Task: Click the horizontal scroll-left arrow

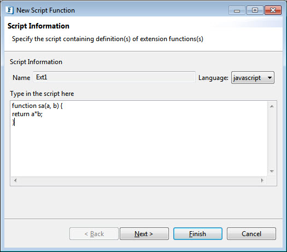Action: click(x=15, y=180)
